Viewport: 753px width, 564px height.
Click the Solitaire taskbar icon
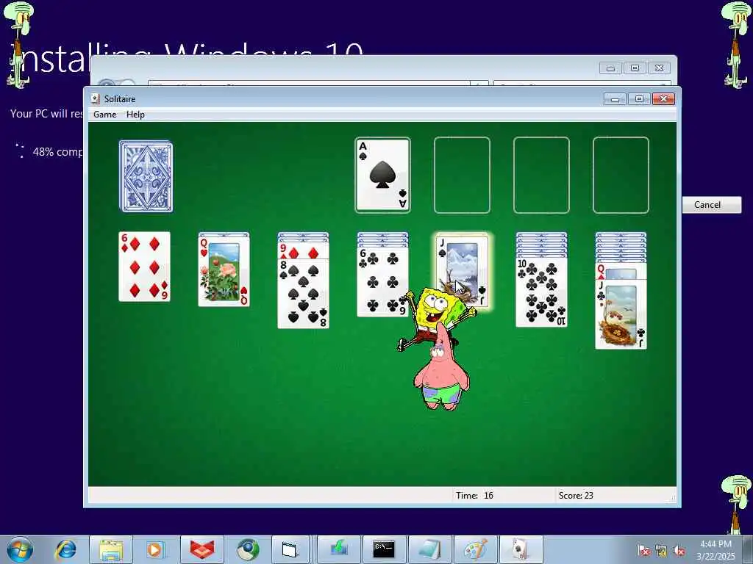pos(521,549)
